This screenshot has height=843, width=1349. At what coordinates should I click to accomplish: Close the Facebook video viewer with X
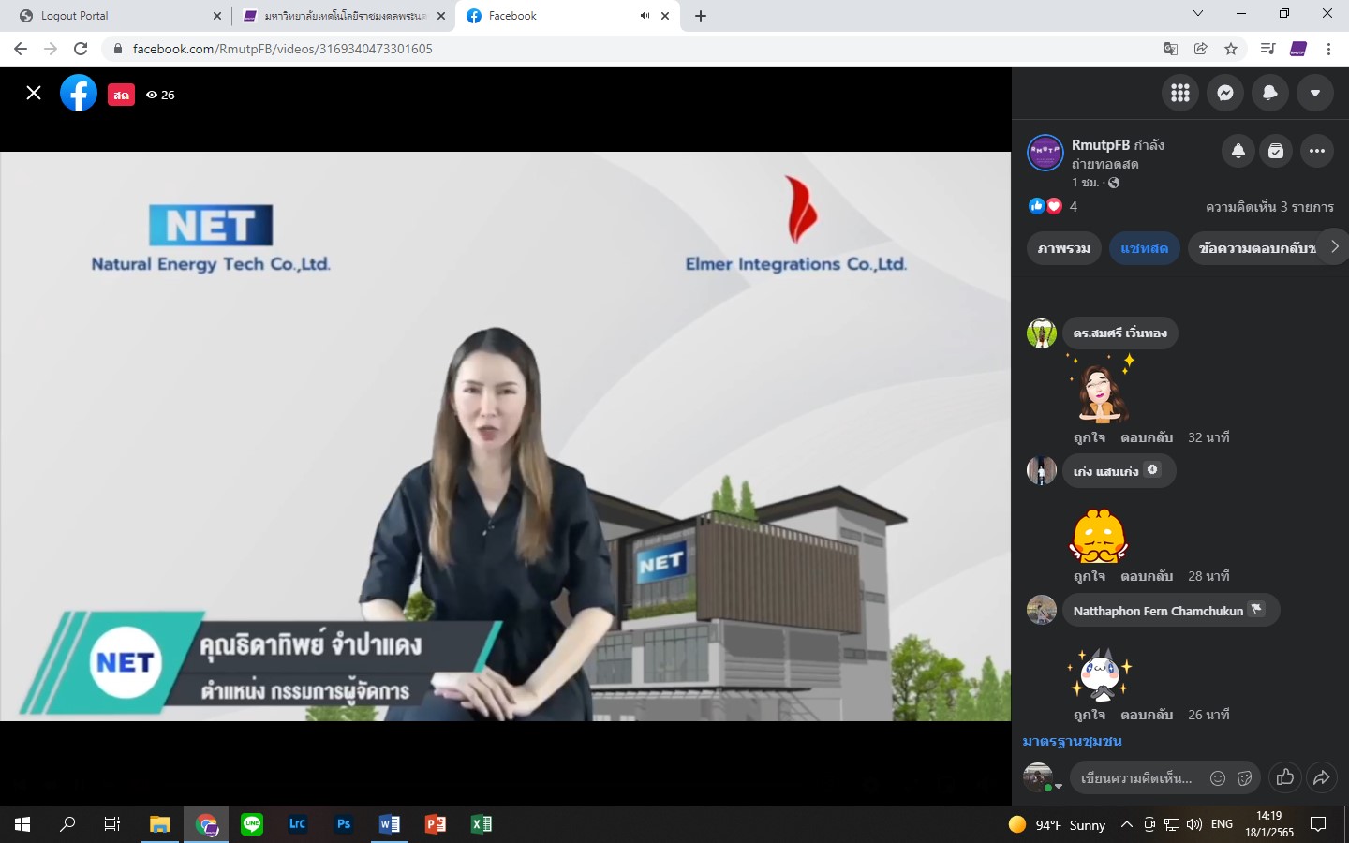coord(34,93)
